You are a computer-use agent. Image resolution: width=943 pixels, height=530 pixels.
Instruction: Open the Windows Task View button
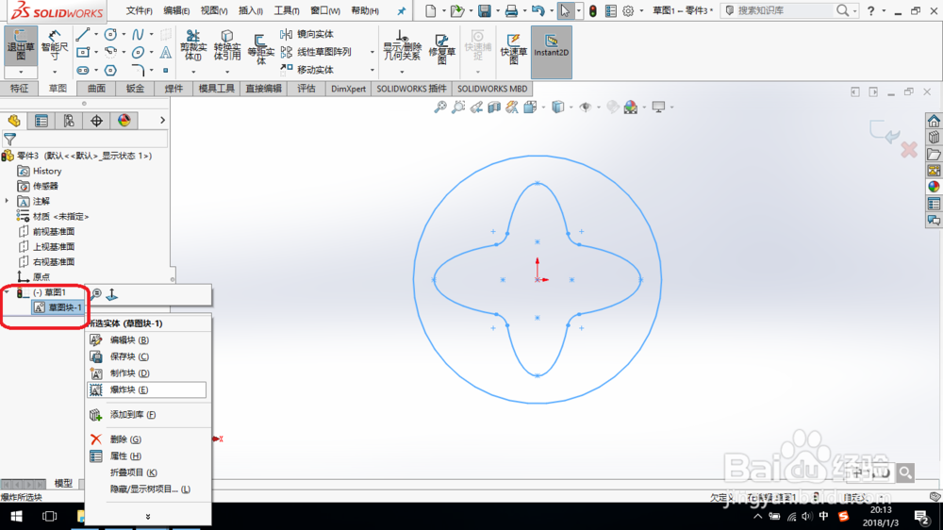[49, 516]
